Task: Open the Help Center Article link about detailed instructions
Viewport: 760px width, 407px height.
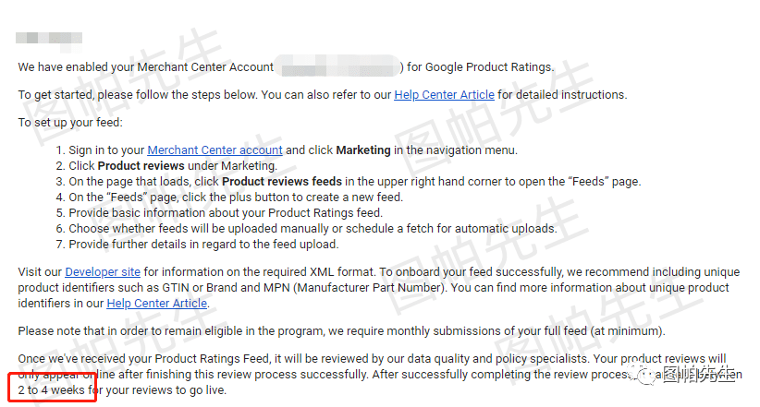Action: (444, 94)
